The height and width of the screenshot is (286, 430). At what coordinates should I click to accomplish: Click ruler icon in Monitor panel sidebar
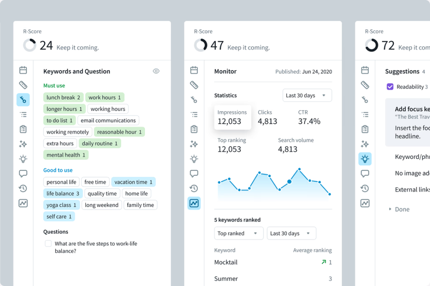[x=194, y=85]
